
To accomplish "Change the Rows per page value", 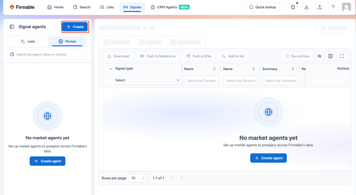I will (138, 178).
